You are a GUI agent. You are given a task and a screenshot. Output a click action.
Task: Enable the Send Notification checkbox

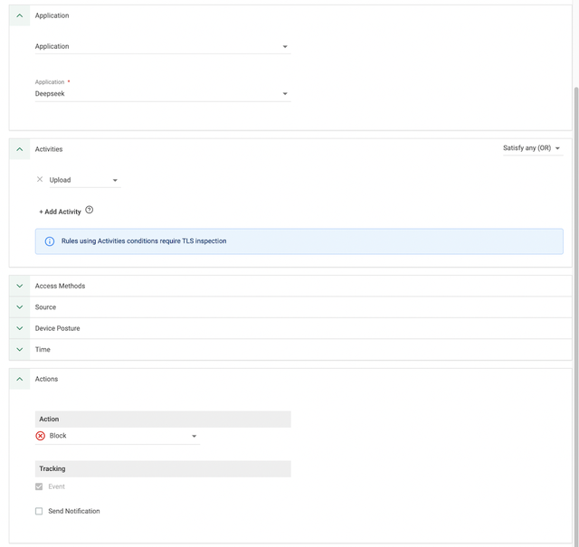coord(39,511)
